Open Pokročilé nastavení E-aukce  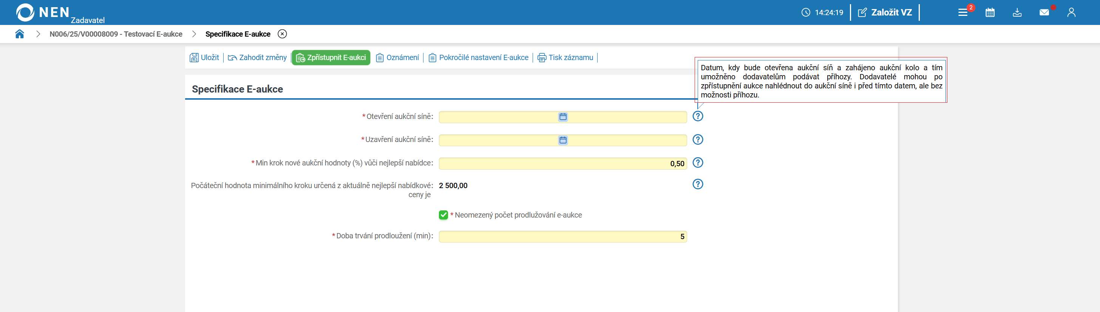479,58
